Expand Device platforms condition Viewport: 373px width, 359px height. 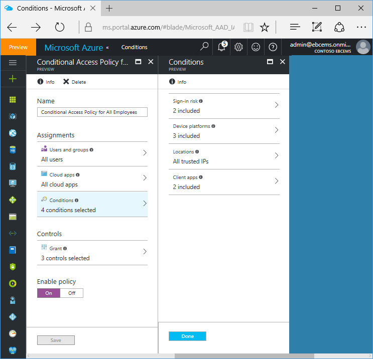224,131
